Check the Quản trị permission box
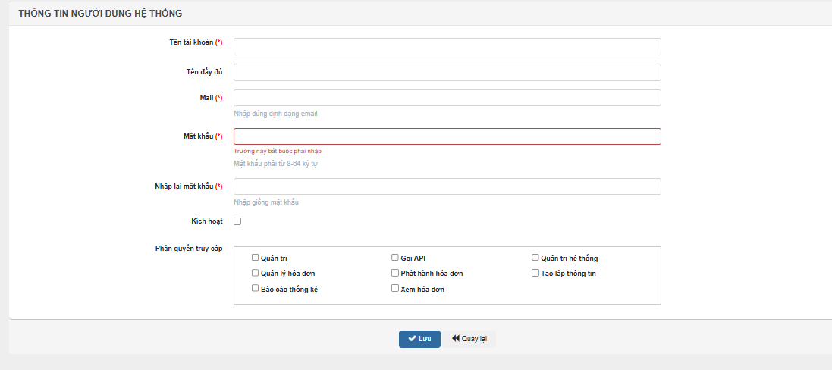 [255, 258]
